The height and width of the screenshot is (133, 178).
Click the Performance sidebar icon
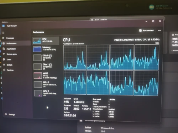click(x=4, y=43)
